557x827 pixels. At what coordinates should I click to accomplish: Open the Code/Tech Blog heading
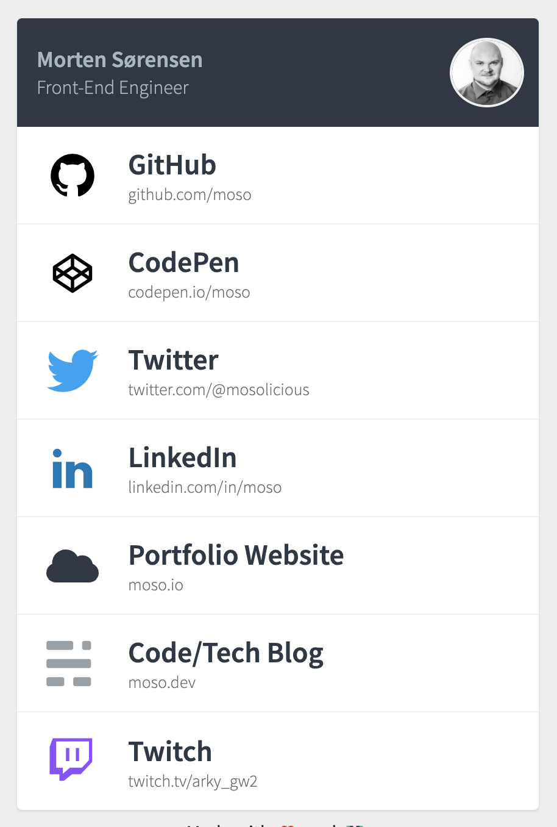225,653
